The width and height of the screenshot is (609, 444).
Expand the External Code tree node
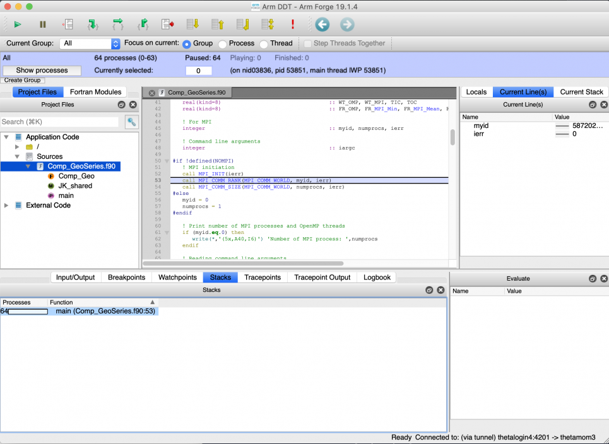point(6,206)
